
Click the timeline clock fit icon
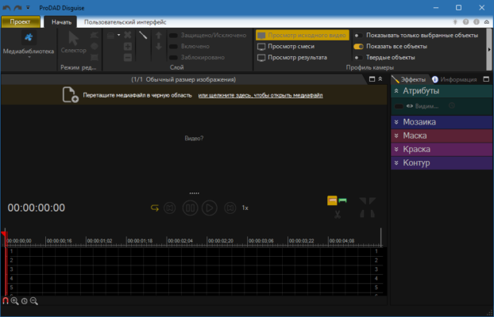pyautogui.click(x=25, y=301)
